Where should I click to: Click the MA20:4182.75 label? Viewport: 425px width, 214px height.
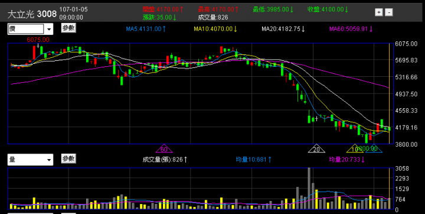point(283,29)
